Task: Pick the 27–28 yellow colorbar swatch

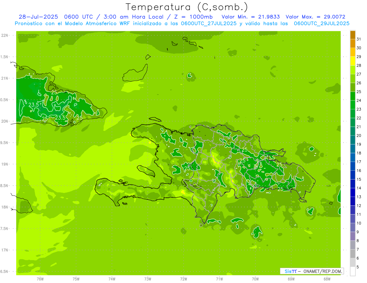Action: pyautogui.click(x=353, y=70)
